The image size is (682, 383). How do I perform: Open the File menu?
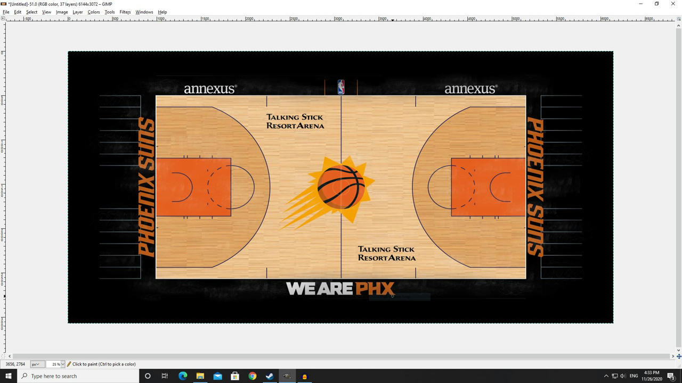(x=6, y=12)
